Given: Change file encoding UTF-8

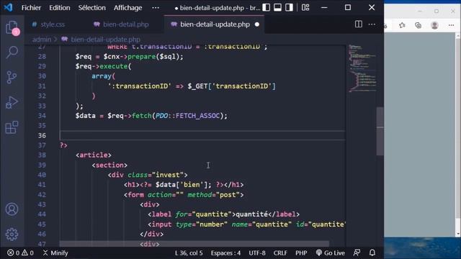Looking at the screenshot, I should [257, 253].
